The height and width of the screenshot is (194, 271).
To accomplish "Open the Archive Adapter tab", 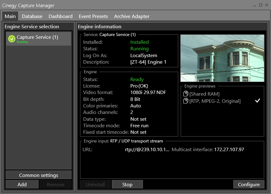I will [132, 16].
